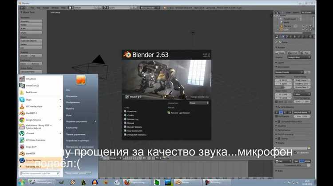This screenshot has width=333, height=186.
Task: Select RGBA color mode for output
Action: pyautogui.click(x=308, y=161)
